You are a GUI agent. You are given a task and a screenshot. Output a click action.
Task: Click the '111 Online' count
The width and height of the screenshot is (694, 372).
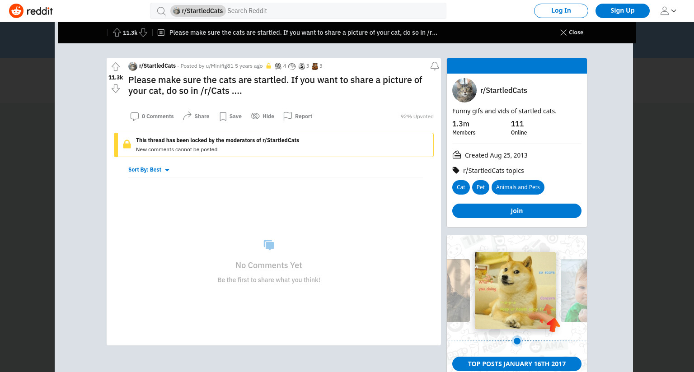click(x=519, y=127)
